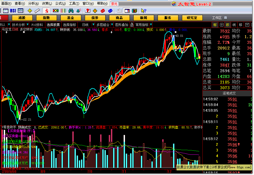Viewport: 254px width, 175px height.
Task: Click the context help cursor icon
Action: (x=144, y=11)
